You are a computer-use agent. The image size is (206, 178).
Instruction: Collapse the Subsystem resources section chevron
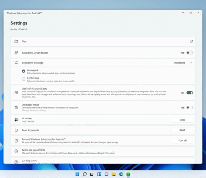click(x=191, y=63)
